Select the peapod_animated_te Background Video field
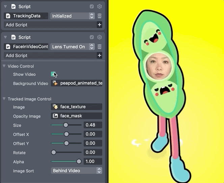Screen dimensions: 224x183 click(77, 83)
